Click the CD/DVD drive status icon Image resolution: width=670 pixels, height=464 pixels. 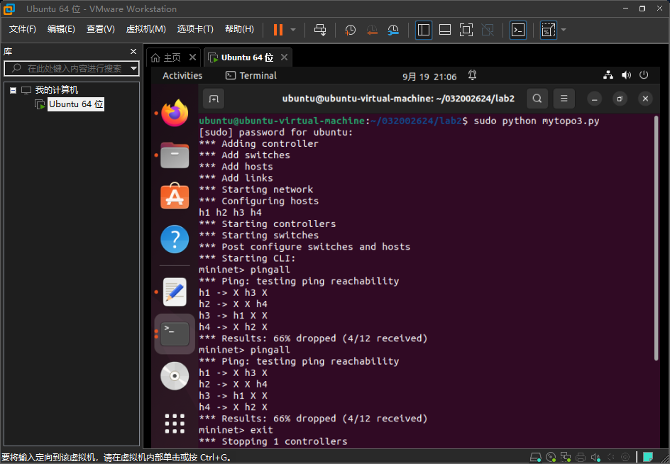click(551, 457)
